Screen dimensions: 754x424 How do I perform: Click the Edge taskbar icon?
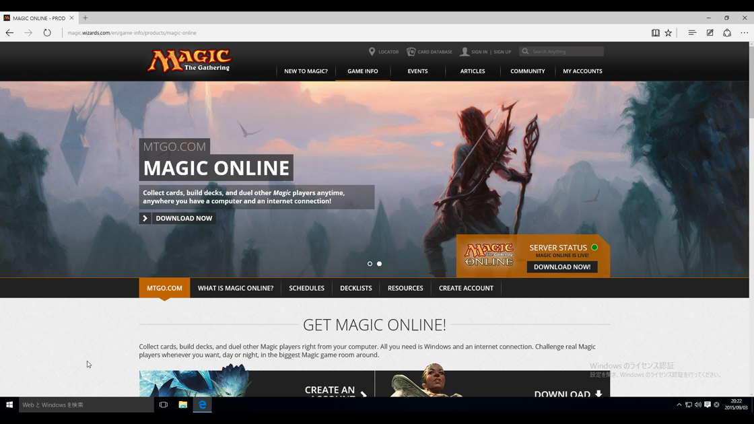(x=203, y=404)
